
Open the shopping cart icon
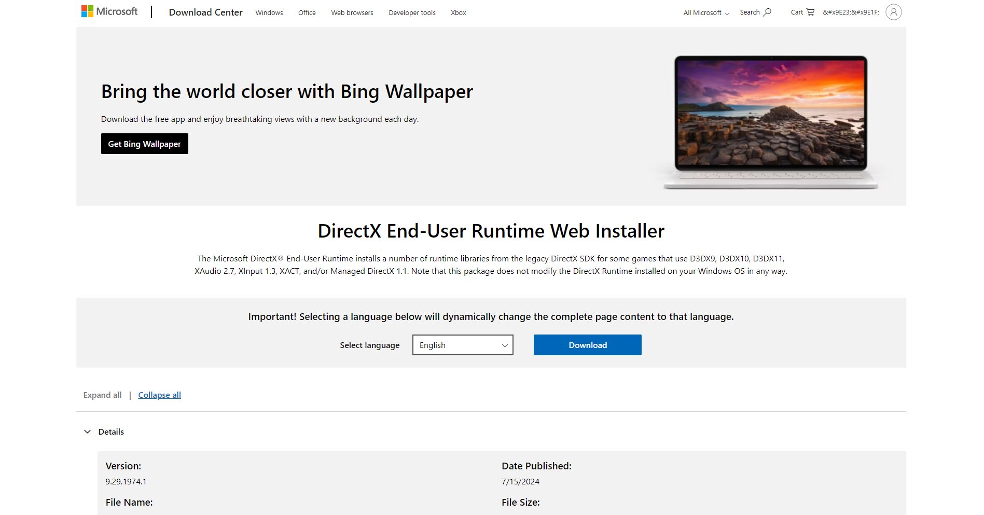(810, 12)
